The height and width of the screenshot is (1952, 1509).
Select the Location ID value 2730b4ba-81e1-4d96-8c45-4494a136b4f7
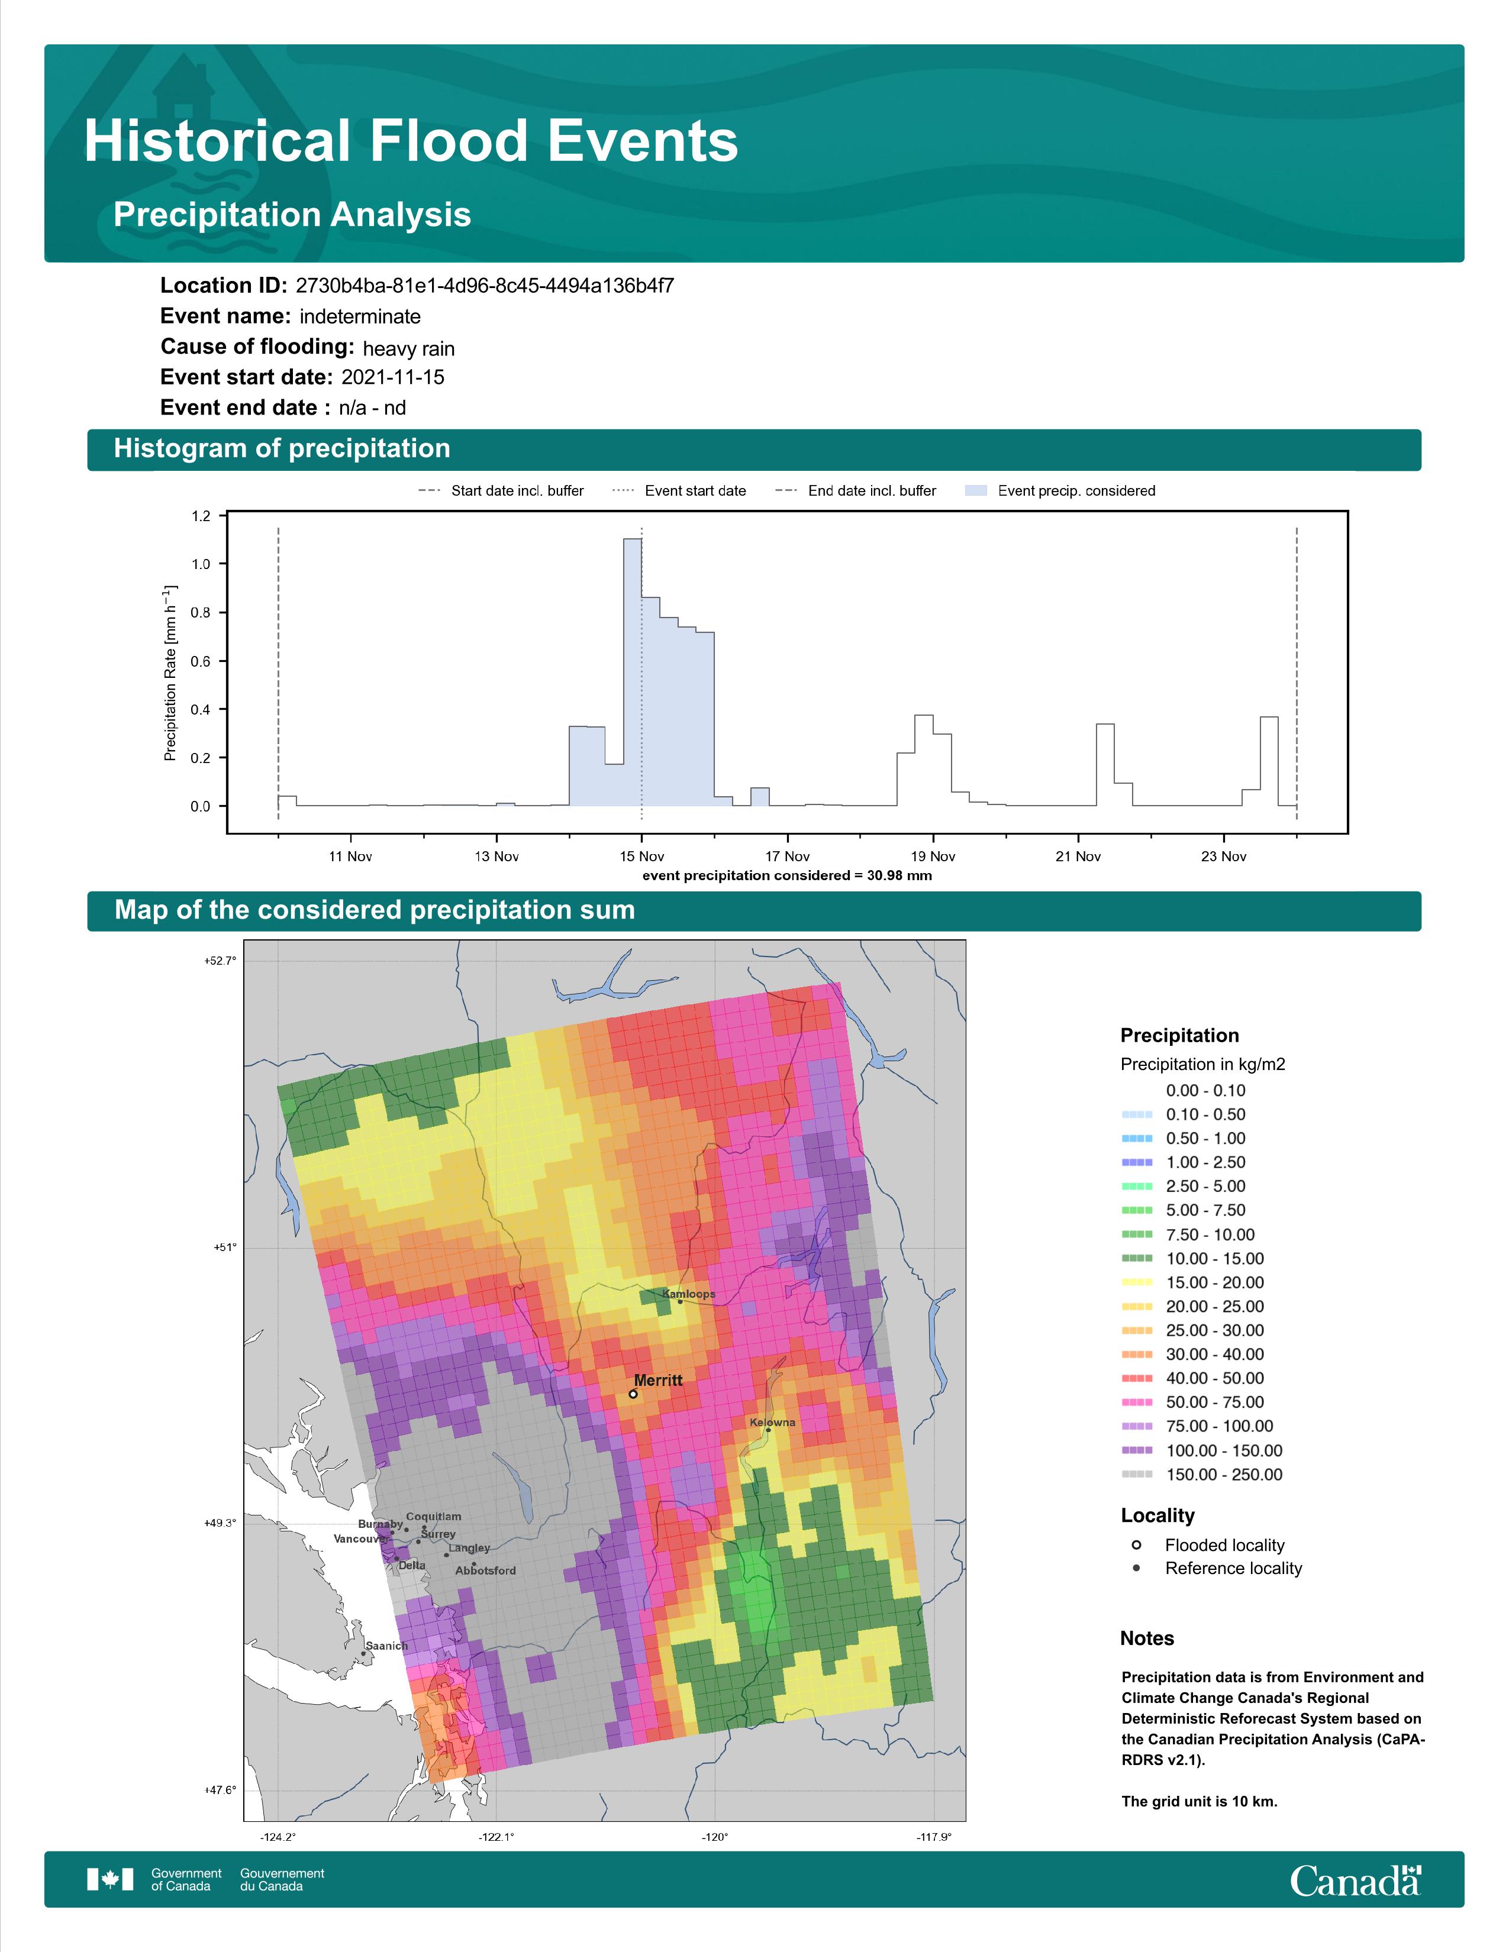click(485, 286)
